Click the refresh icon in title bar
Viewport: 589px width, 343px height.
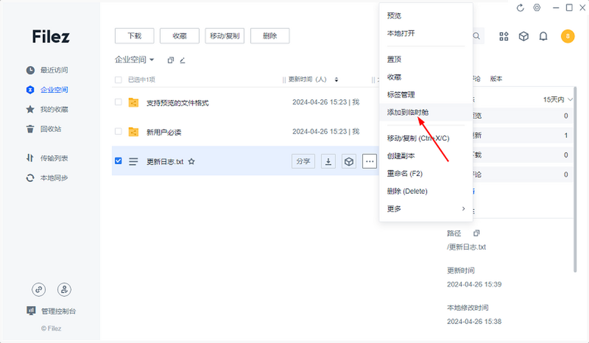[521, 8]
